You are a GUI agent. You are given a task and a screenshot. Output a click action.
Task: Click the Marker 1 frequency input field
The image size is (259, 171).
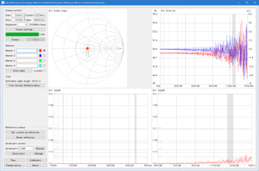point(27,51)
